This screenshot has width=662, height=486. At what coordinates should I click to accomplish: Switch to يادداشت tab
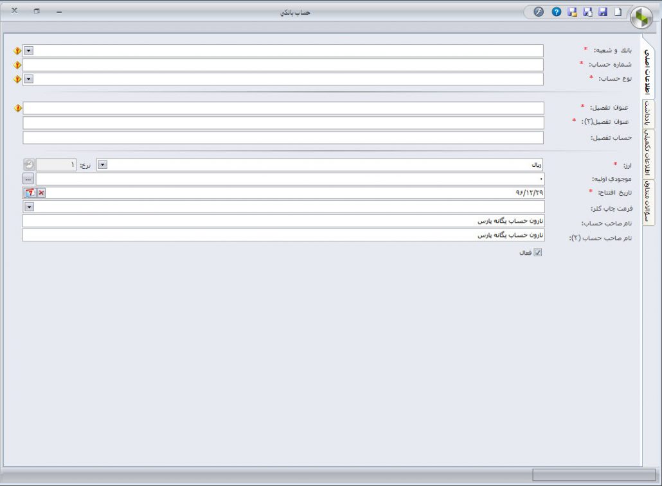[648, 114]
